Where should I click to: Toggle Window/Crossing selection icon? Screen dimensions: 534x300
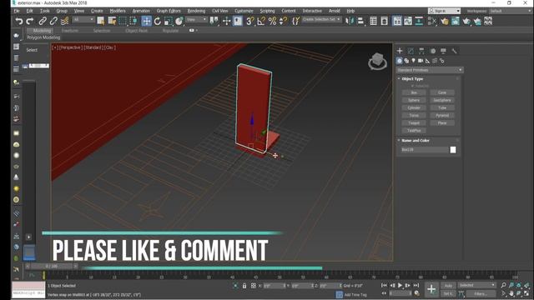point(133,21)
